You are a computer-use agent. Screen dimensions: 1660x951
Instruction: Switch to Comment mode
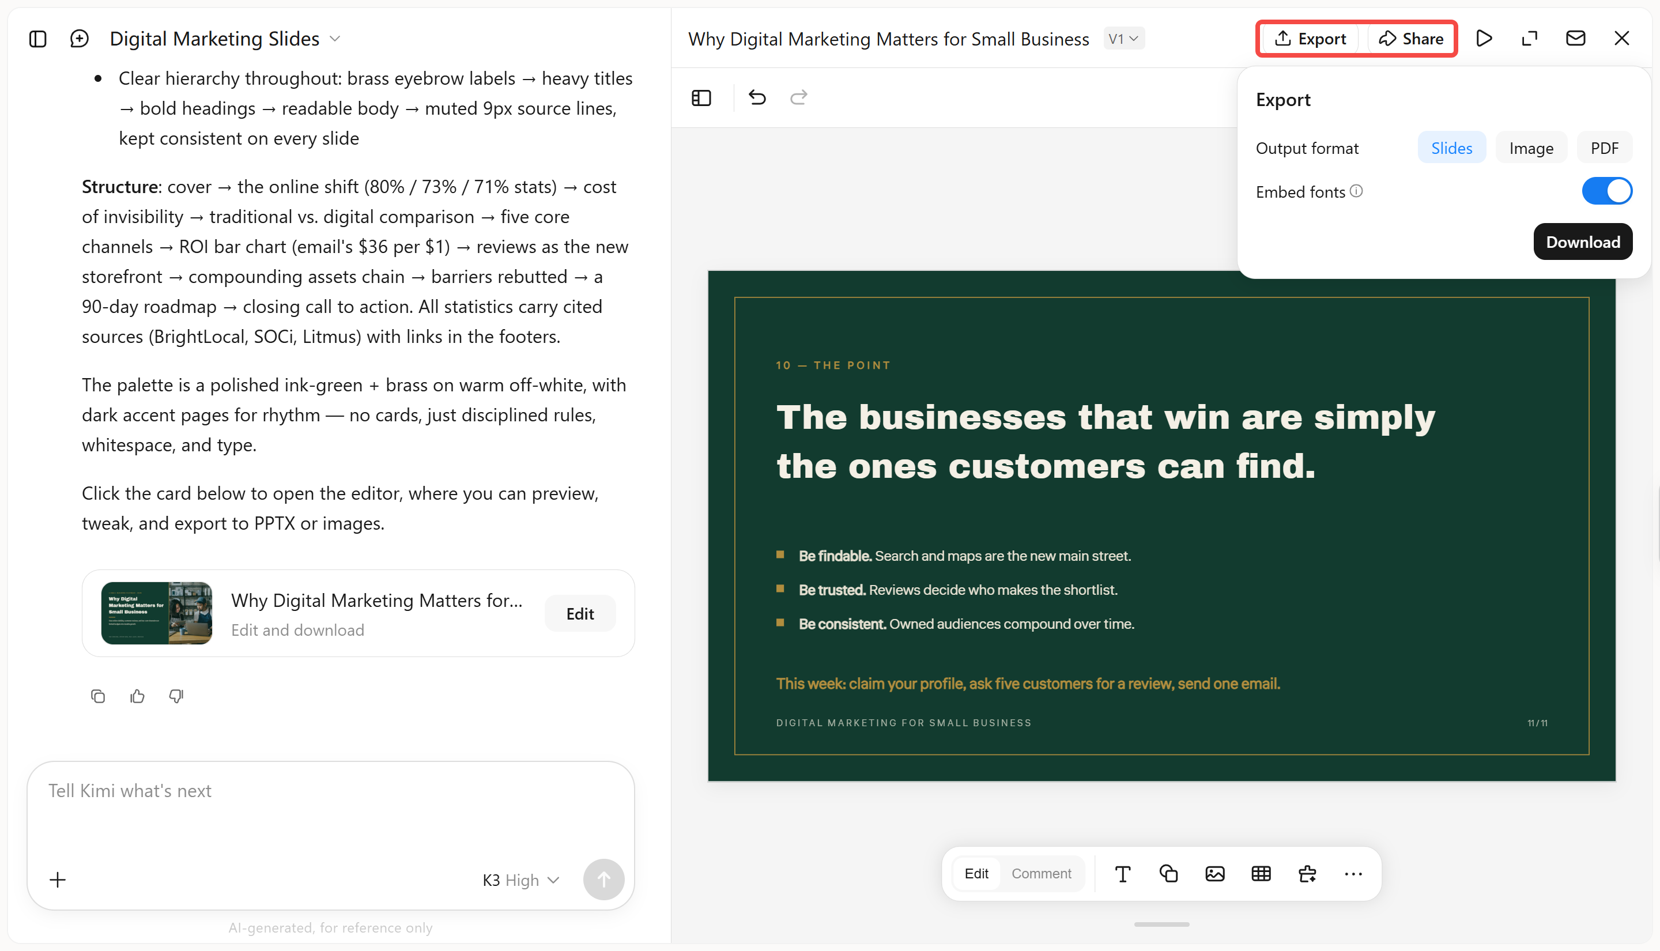(x=1041, y=874)
